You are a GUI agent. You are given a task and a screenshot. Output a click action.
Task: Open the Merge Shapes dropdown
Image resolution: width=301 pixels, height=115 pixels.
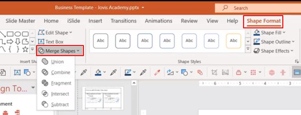coord(60,51)
